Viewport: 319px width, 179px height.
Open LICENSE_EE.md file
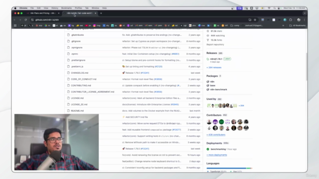point(79,104)
